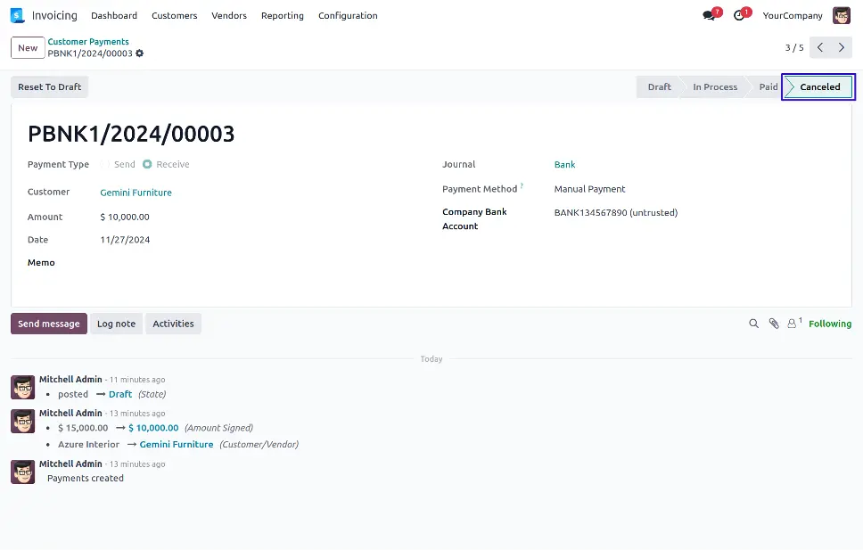Viewport: 863px width, 550px height.
Task: Open the Gemini Furniture customer link
Action: pyautogui.click(x=136, y=193)
